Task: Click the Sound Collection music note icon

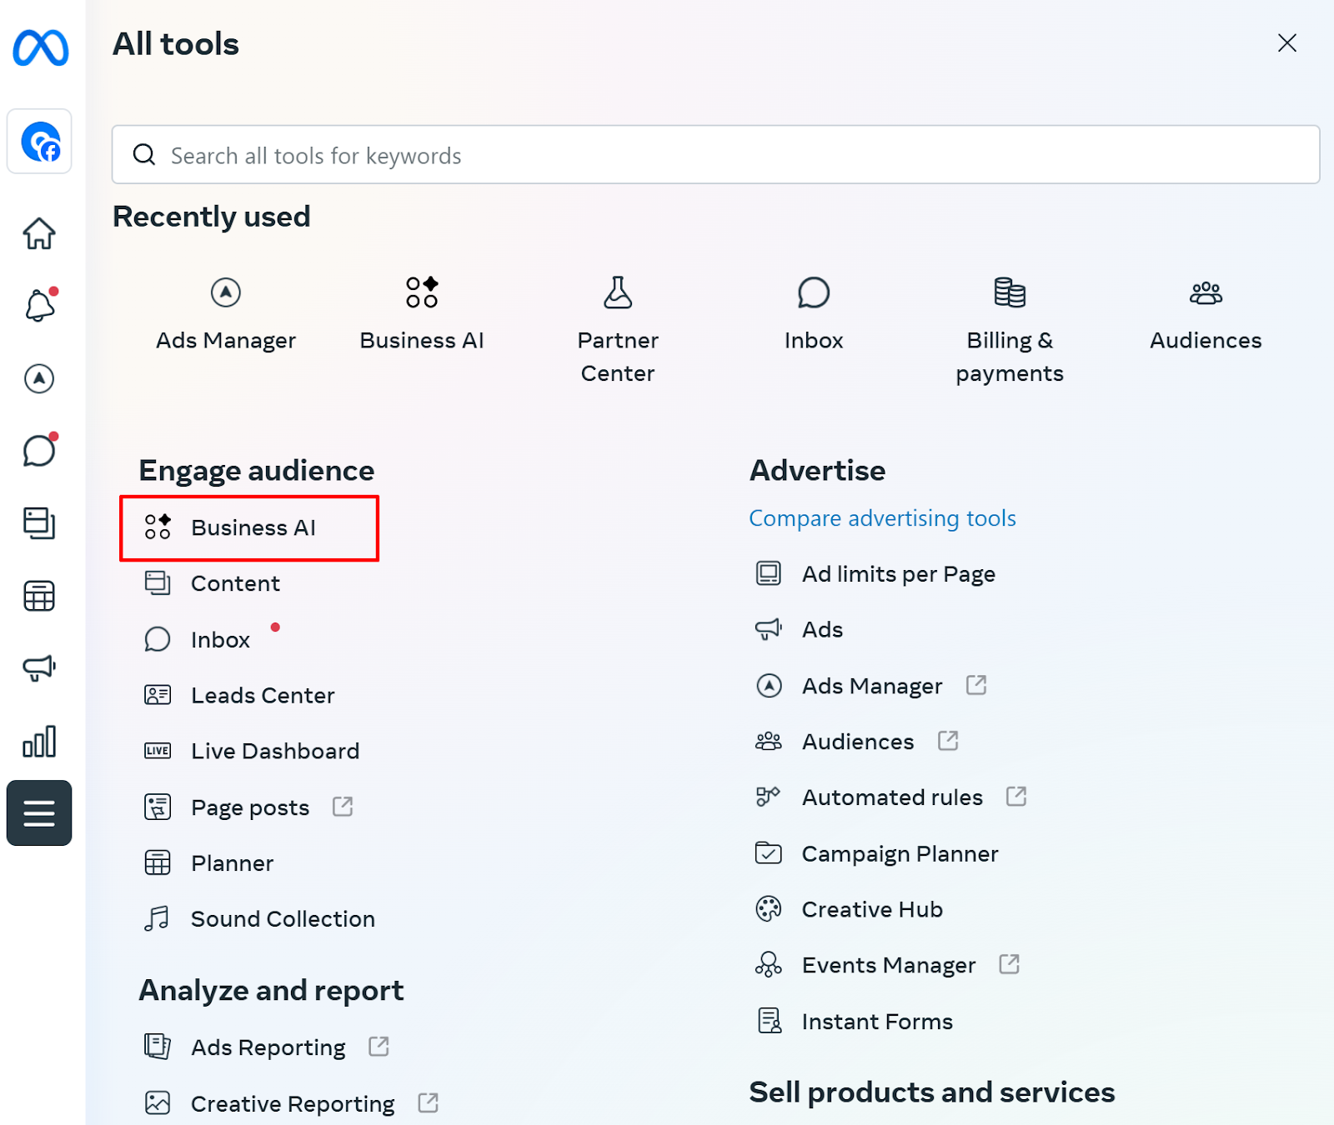Action: pyautogui.click(x=157, y=918)
